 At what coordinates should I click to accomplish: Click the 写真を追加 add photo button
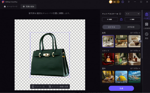[x=28, y=7]
